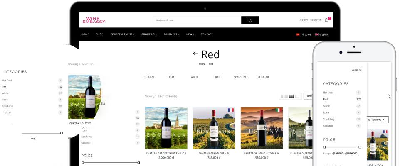Screen dimensions: 410x166
Task: Switch to three-column grid view
Action: 287,96
